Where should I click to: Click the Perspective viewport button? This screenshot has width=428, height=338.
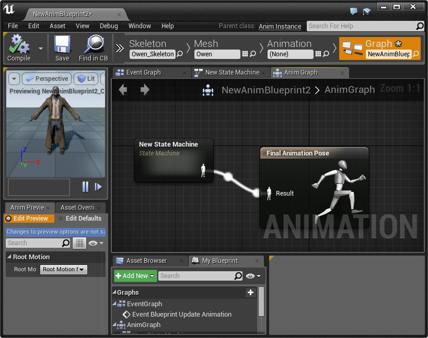(x=47, y=79)
